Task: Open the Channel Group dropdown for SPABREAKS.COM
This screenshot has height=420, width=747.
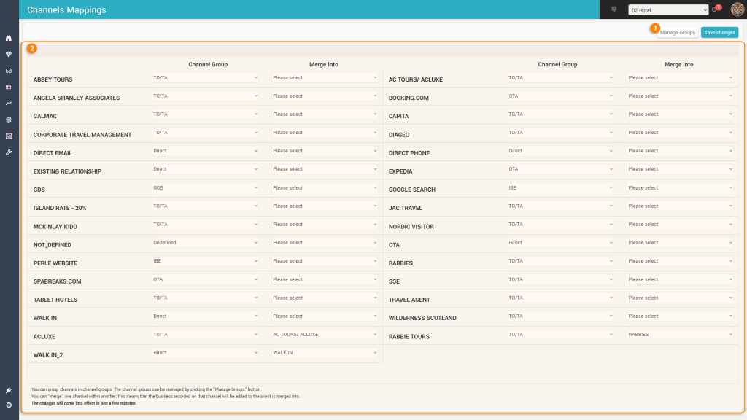Action: (x=205, y=279)
